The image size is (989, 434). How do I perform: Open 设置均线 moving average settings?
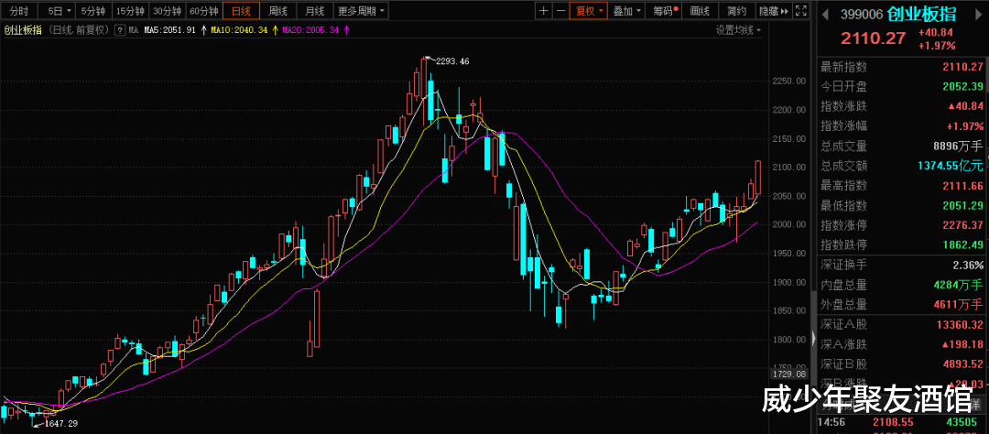[738, 29]
